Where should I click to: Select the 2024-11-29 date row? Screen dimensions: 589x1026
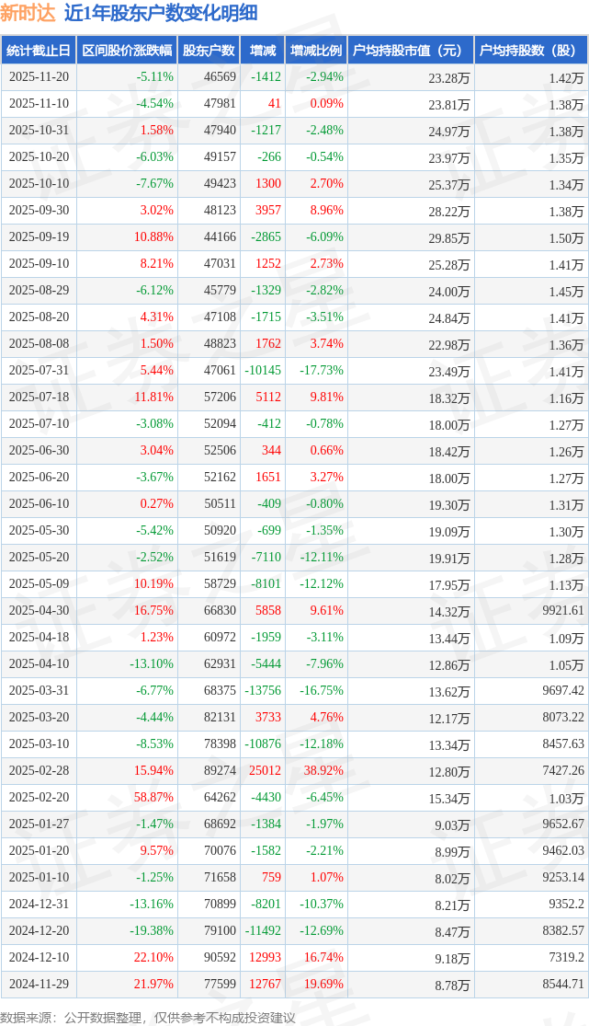[x=39, y=985]
